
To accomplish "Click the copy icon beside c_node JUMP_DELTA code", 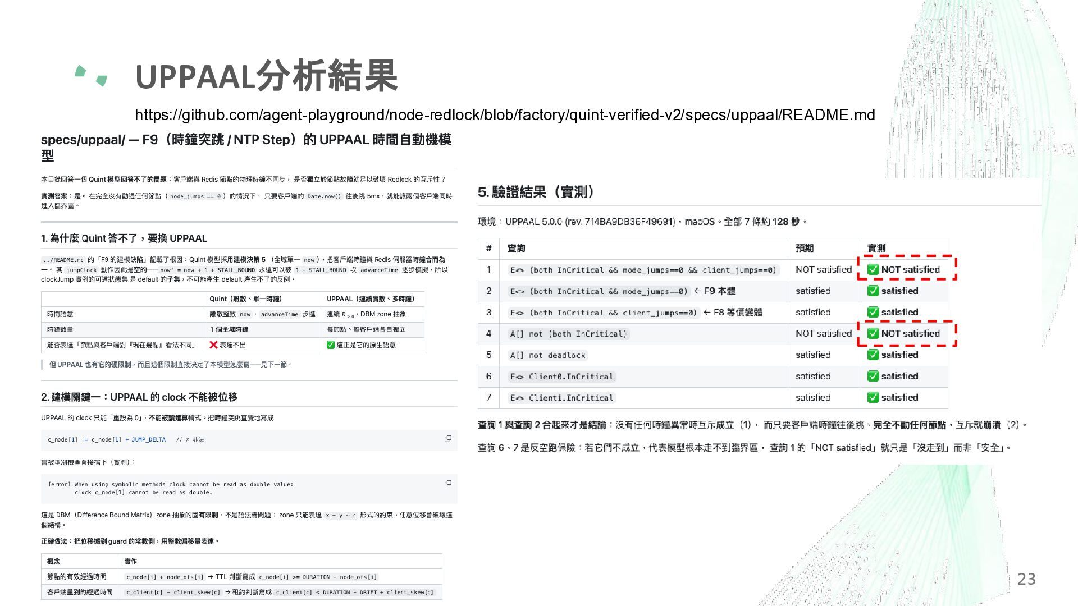I will click(448, 439).
